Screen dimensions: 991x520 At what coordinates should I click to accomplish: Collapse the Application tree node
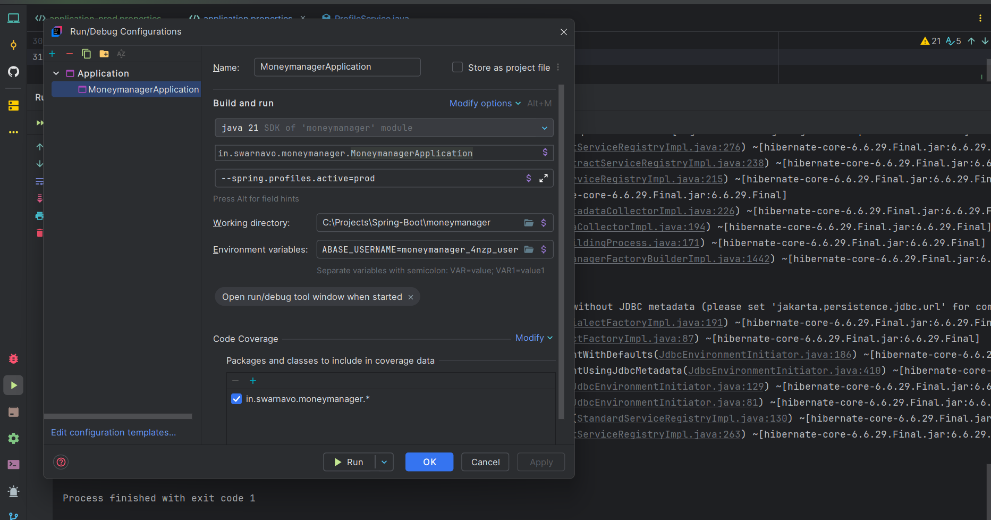pos(56,73)
